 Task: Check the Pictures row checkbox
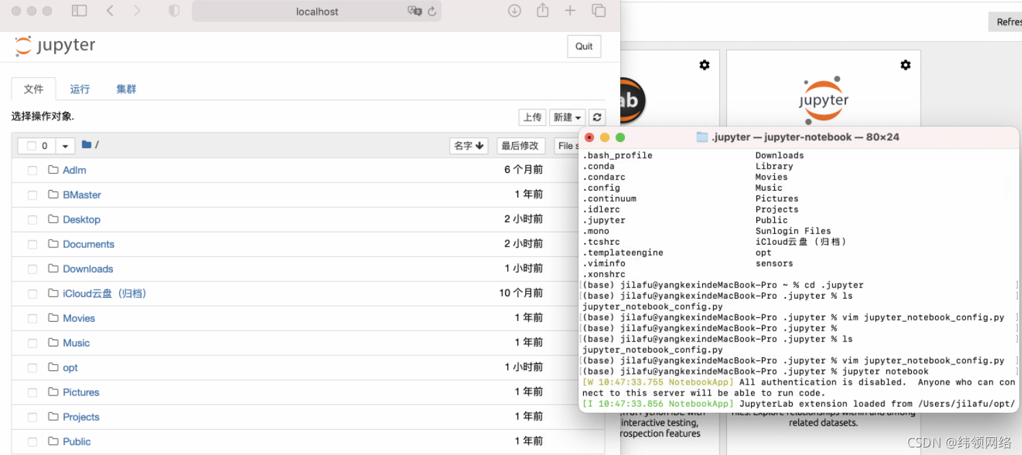32,392
